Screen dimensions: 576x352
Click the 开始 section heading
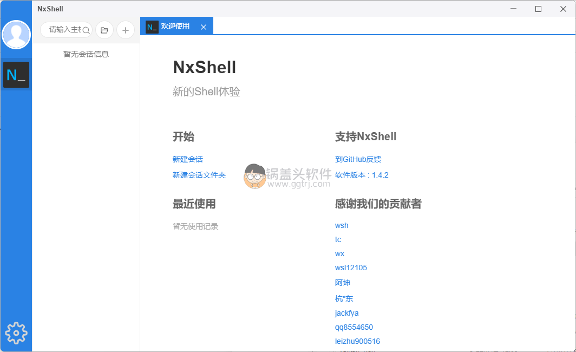tap(184, 136)
